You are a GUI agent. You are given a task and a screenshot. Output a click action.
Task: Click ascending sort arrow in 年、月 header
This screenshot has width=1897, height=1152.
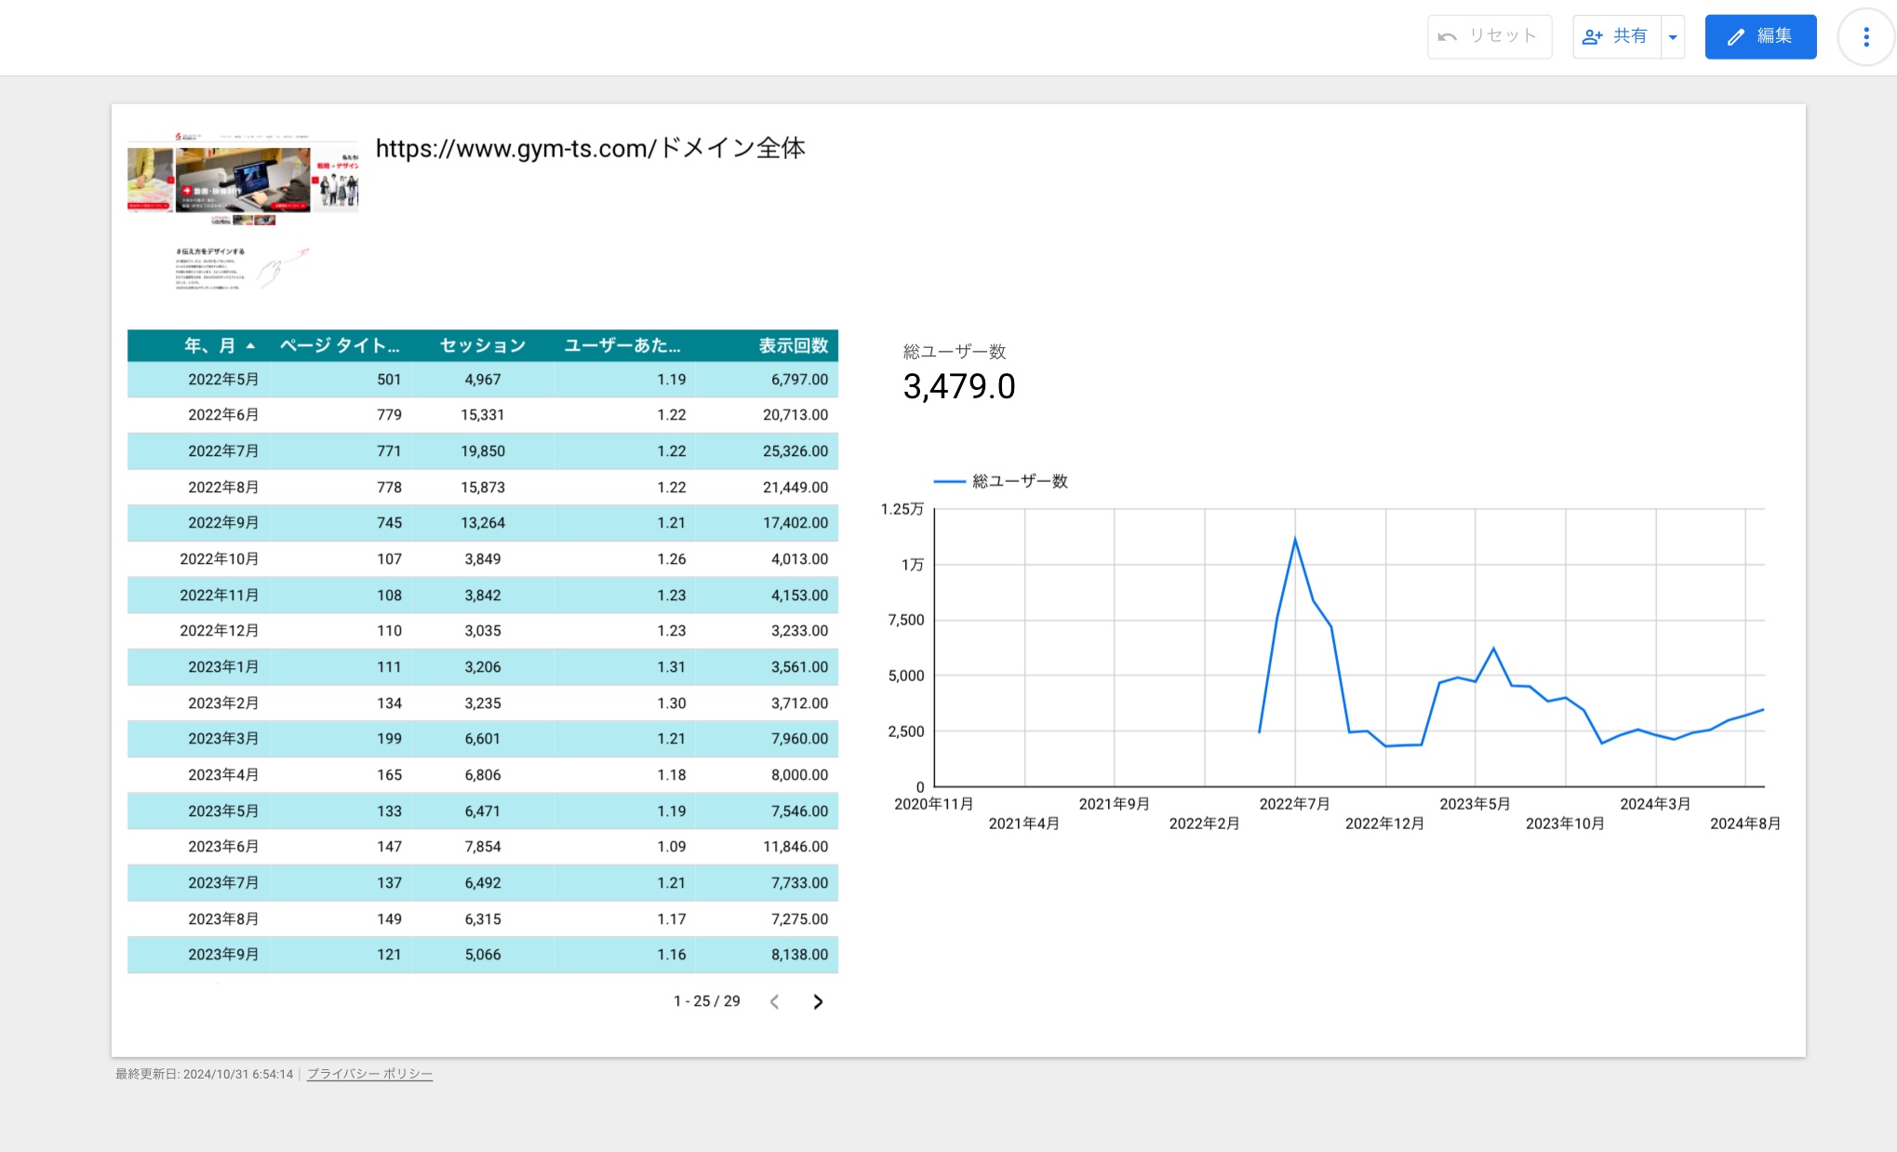(x=251, y=346)
